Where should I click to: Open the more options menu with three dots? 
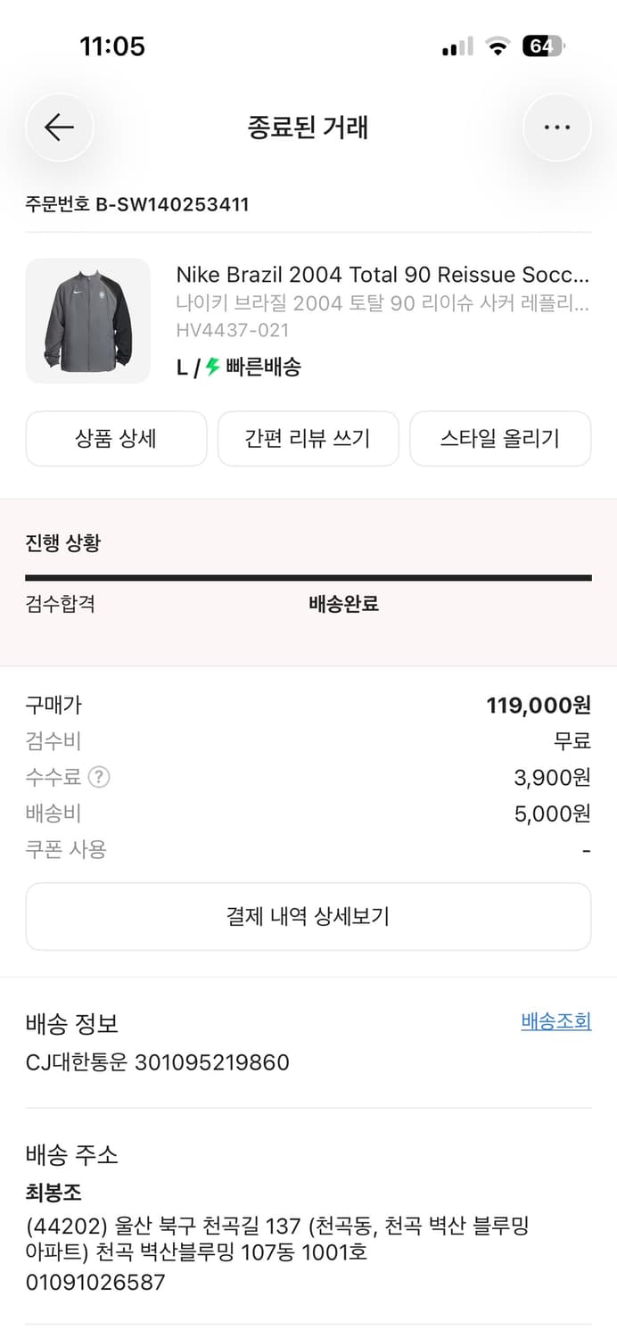click(557, 127)
